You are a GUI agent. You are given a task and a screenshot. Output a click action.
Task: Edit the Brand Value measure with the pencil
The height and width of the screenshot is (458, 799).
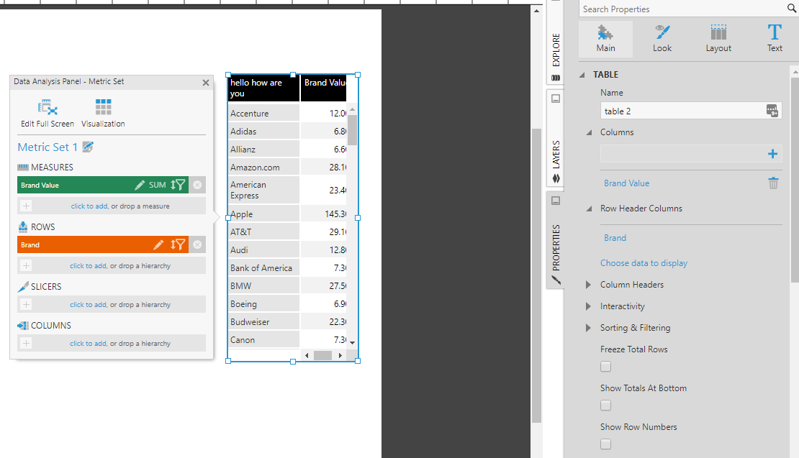tap(140, 186)
